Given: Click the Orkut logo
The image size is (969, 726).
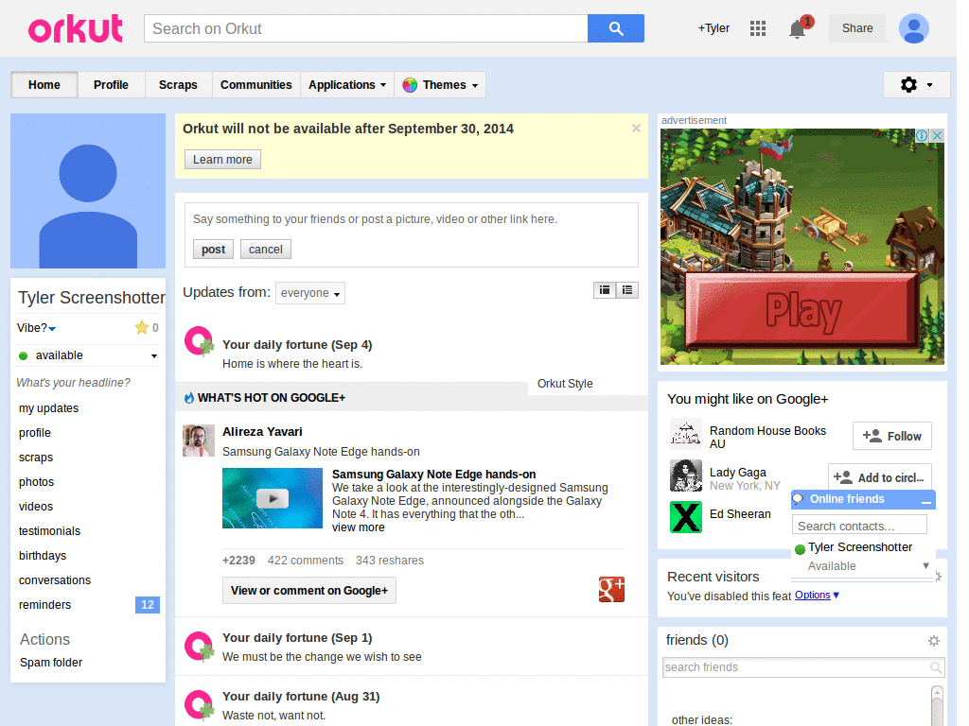Looking at the screenshot, I should click(x=76, y=28).
